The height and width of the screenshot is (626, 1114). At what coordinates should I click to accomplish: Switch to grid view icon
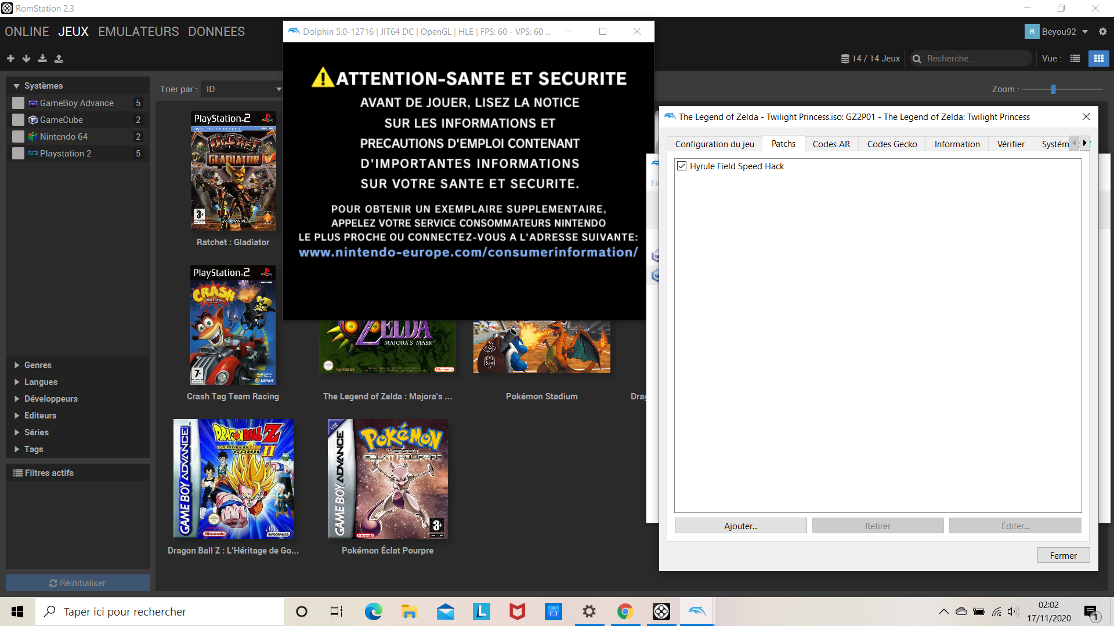pos(1098,59)
